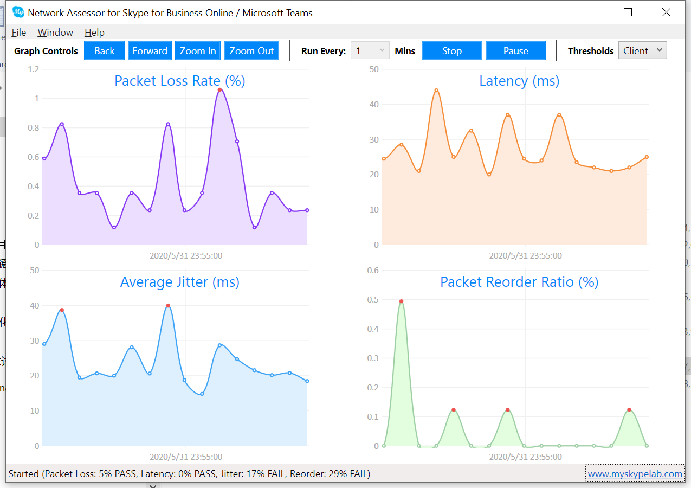This screenshot has height=488, width=691.
Task: Open the File menu
Action: 18,33
